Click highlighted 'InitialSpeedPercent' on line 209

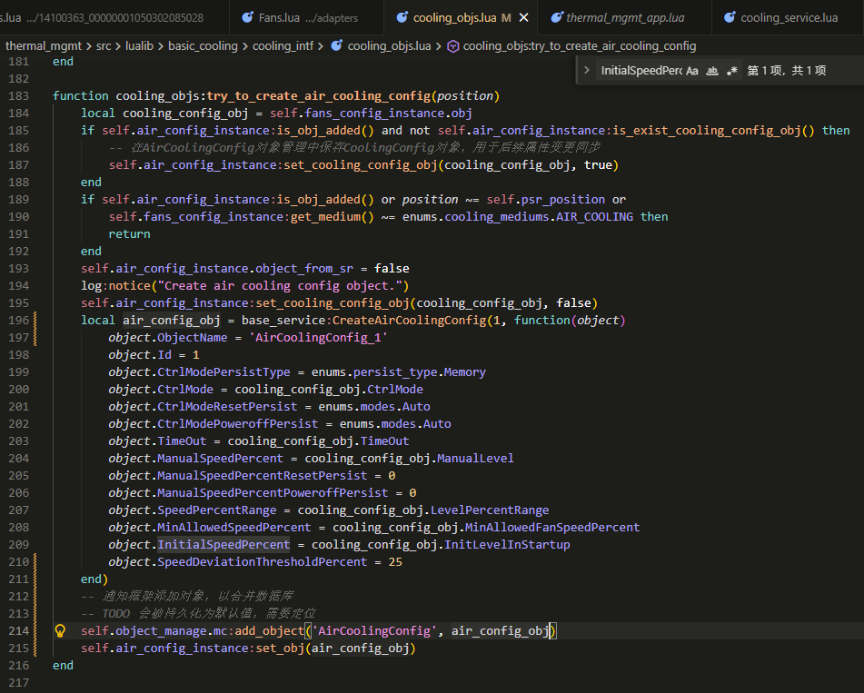click(x=223, y=545)
